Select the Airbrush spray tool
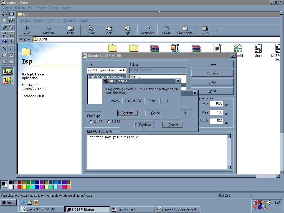Image resolution: width=284 pixels, height=213 pixels. point(4,42)
